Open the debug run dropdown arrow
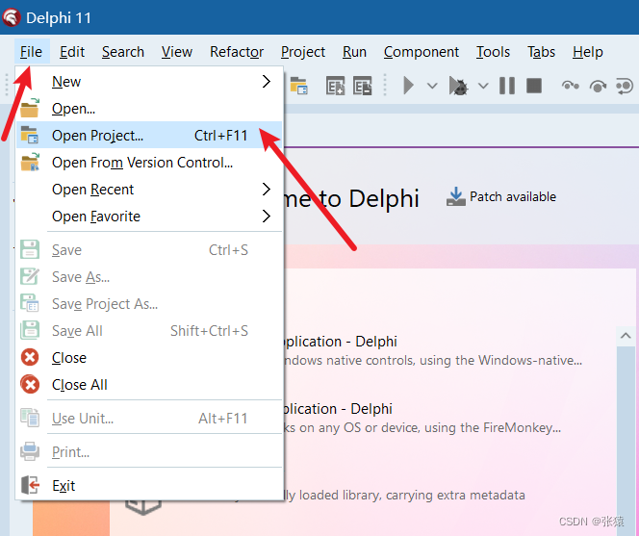Screen dimensions: 639x536 (483, 86)
